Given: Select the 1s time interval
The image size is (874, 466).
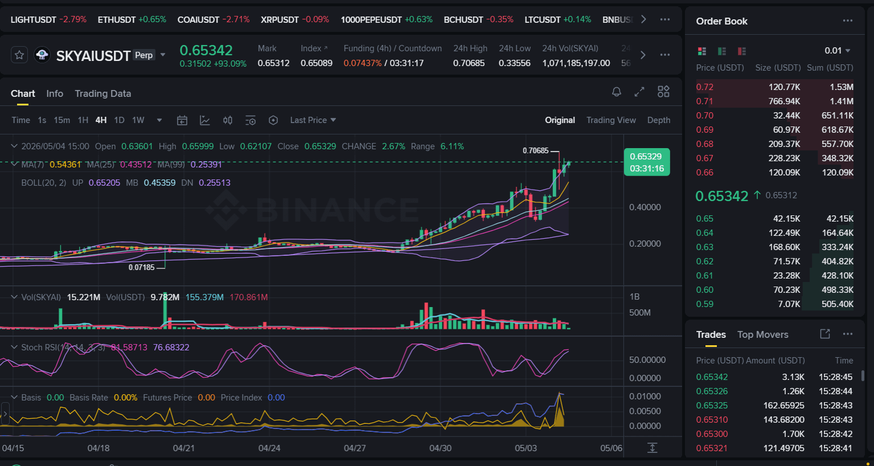Looking at the screenshot, I should pyautogui.click(x=42, y=120).
